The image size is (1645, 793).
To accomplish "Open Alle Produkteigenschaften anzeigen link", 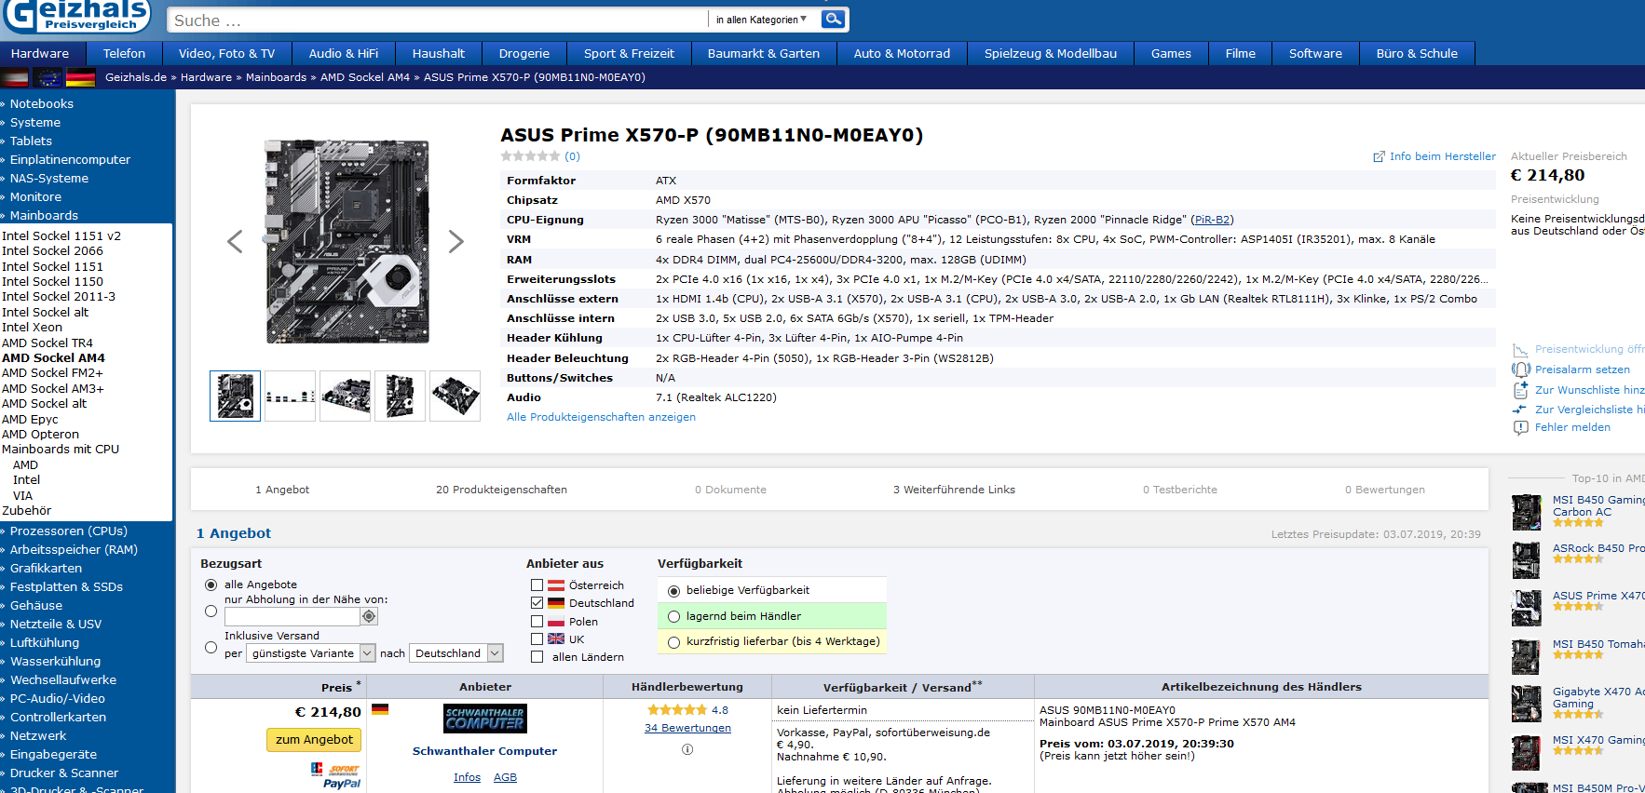I will (x=601, y=417).
